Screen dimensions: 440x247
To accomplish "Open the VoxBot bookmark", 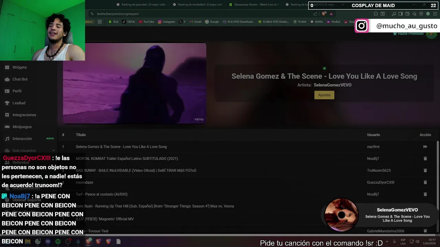I will click(x=333, y=22).
